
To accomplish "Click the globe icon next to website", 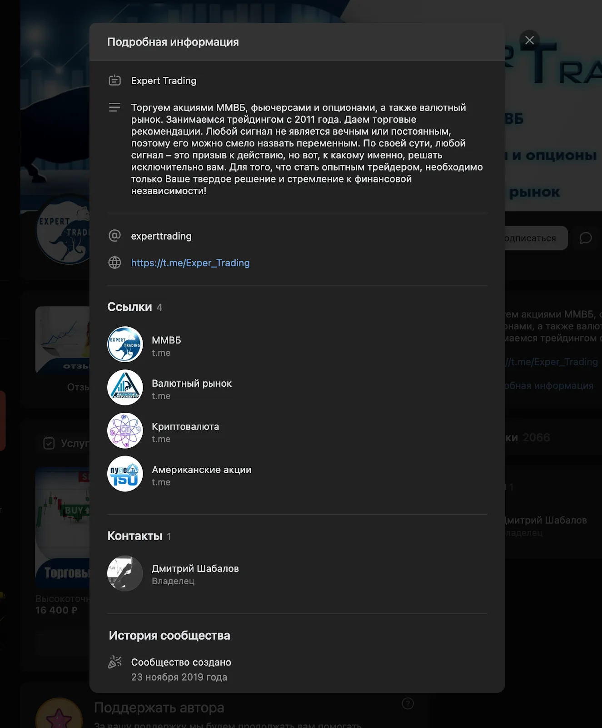I will 114,263.
